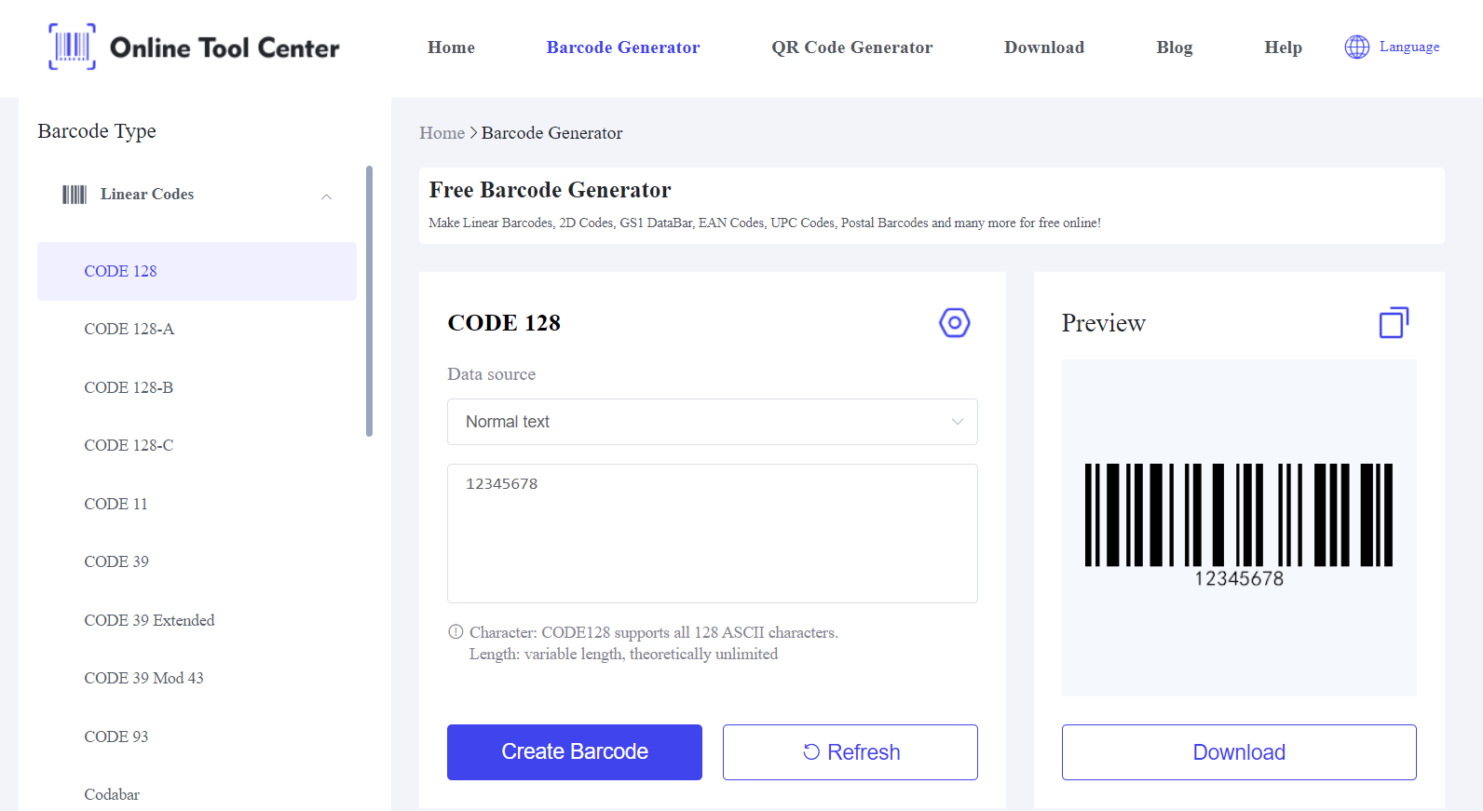Click the Download button under Preview
The width and height of the screenshot is (1483, 811).
click(1239, 752)
